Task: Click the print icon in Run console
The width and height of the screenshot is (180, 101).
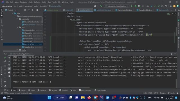Action: pyautogui.click(x=9, y=72)
